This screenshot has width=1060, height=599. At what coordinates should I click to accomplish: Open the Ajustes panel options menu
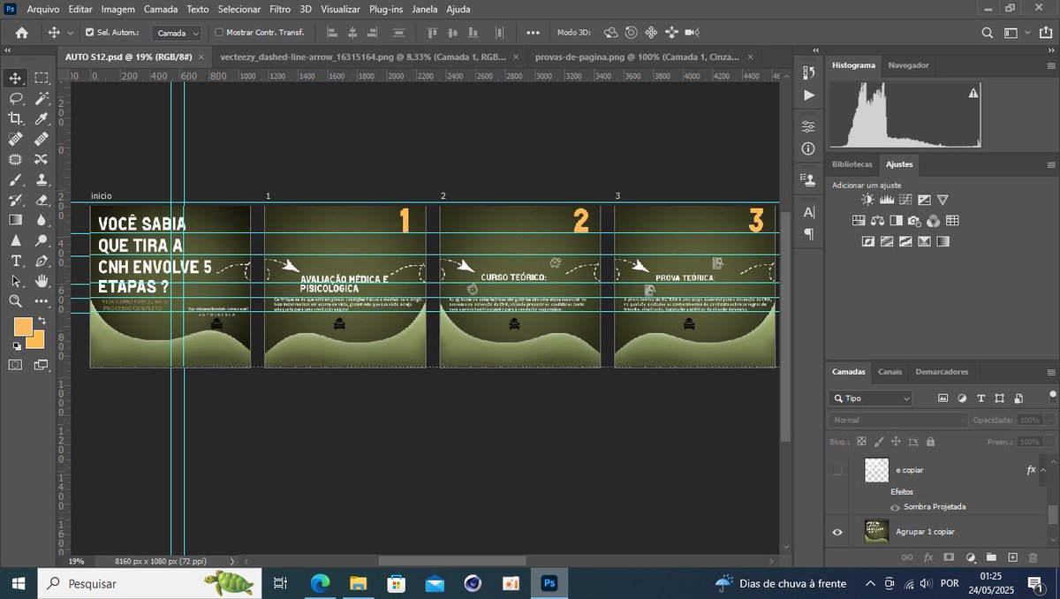coord(1051,164)
